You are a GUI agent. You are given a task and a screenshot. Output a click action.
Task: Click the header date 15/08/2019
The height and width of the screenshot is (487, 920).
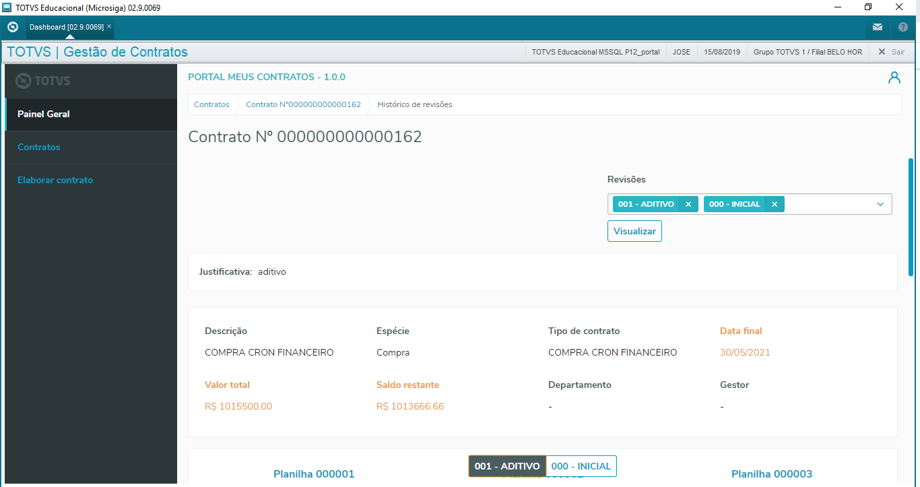(x=722, y=52)
